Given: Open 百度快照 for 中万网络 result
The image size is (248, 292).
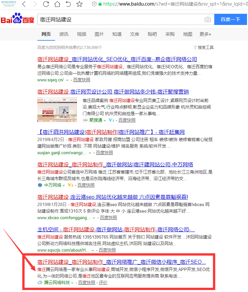Looking at the screenshot, I should [x=86, y=185].
